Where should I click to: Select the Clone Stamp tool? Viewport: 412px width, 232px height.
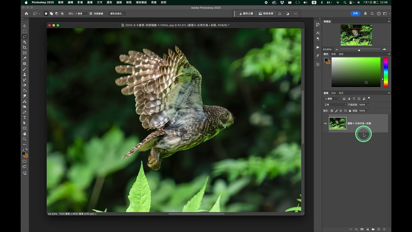pyautogui.click(x=24, y=74)
